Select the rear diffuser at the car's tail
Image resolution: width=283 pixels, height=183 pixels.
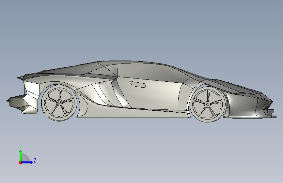coord(17,104)
